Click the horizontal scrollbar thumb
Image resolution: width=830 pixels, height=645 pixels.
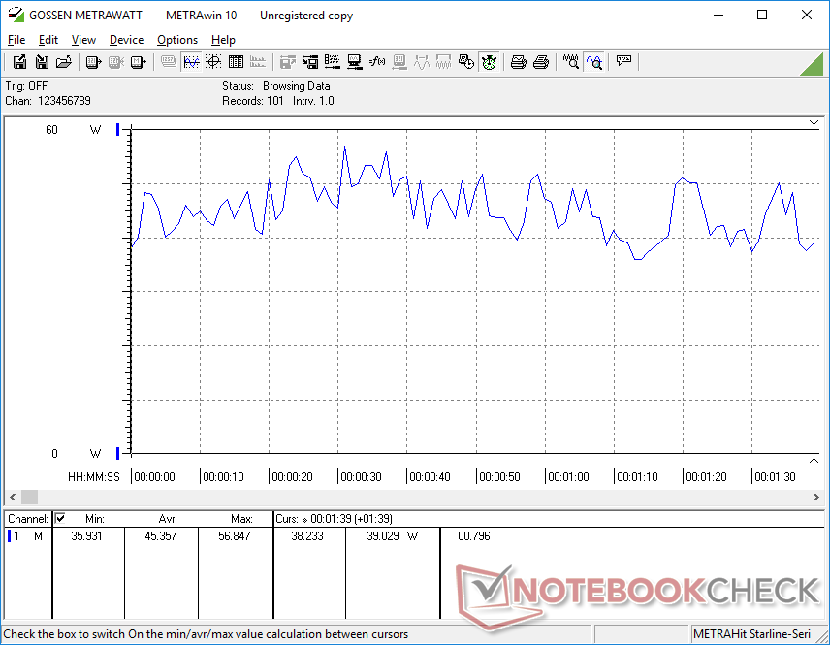pos(30,497)
